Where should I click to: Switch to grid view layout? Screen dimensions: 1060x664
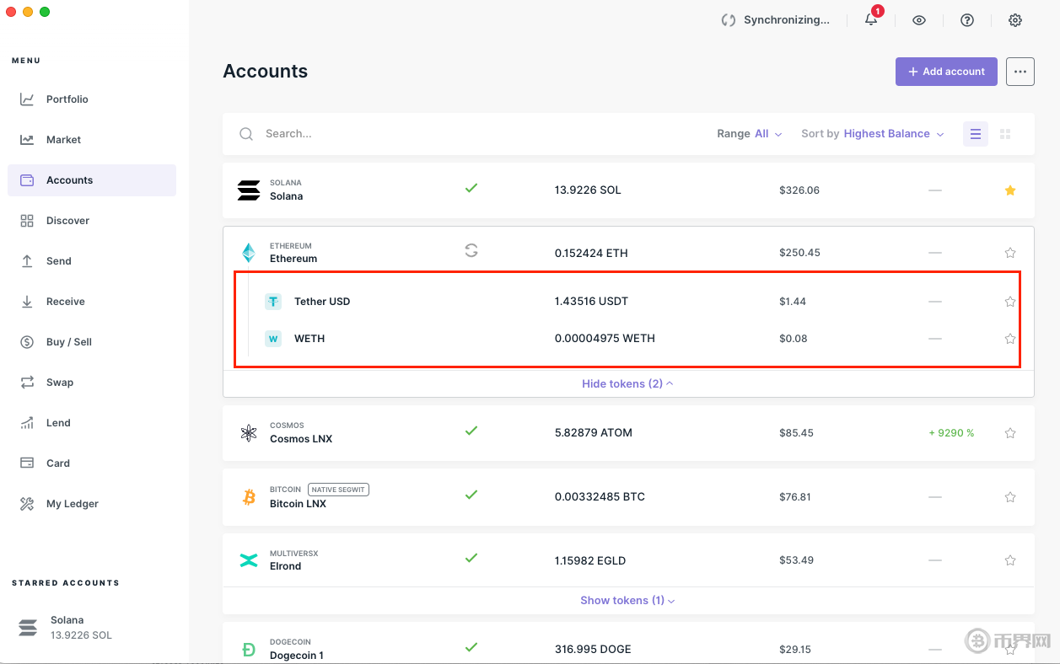click(1005, 134)
